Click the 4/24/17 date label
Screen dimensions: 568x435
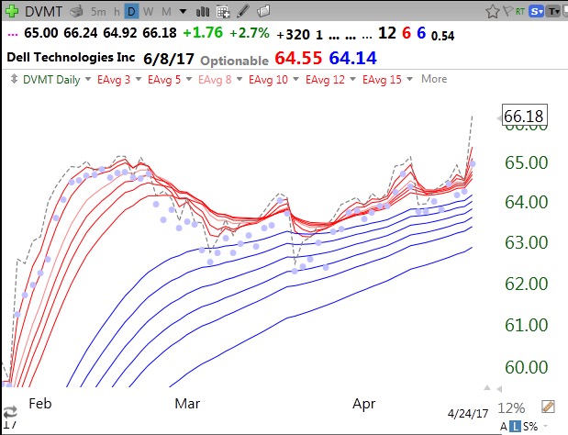[x=468, y=413]
